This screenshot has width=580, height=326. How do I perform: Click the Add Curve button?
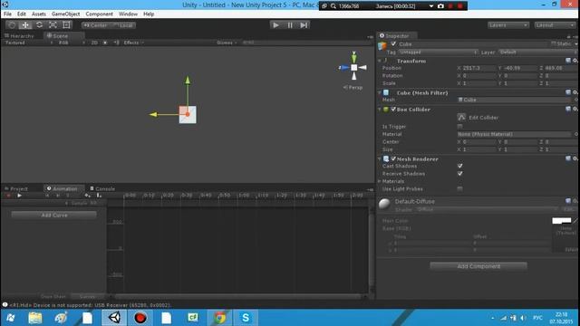54,216
